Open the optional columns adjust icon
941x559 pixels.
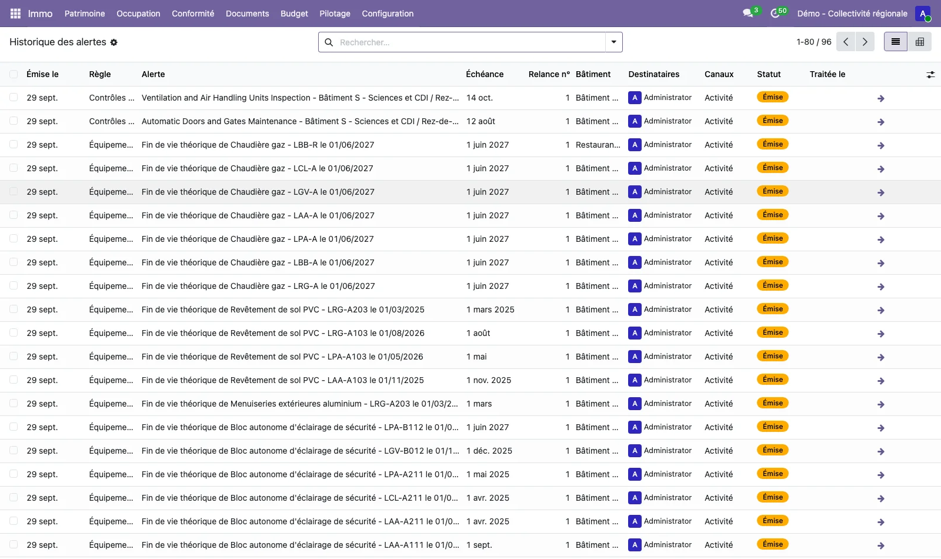[930, 75]
